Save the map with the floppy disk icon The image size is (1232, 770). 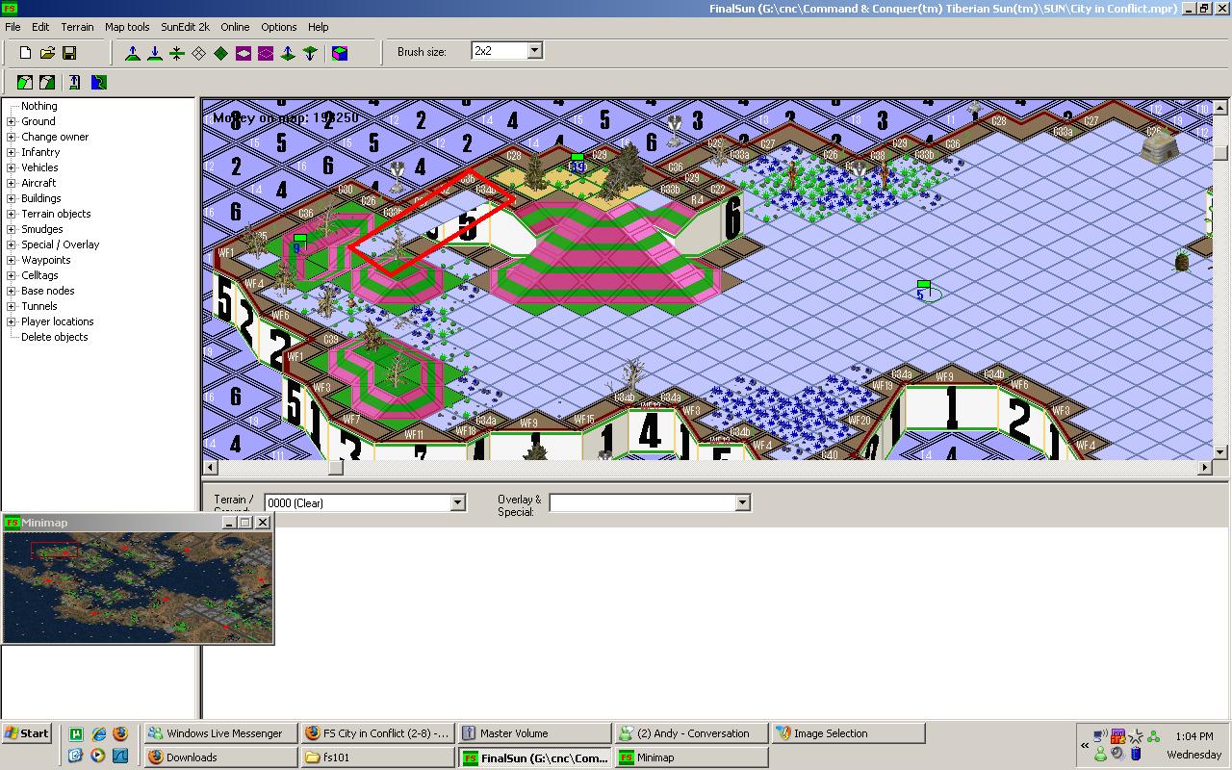coord(69,53)
